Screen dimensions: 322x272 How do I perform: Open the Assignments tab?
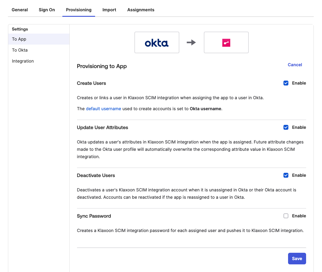point(141,10)
